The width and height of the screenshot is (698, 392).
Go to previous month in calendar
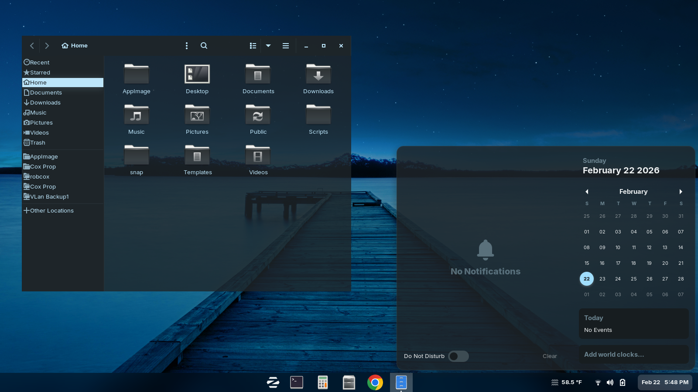pyautogui.click(x=587, y=192)
